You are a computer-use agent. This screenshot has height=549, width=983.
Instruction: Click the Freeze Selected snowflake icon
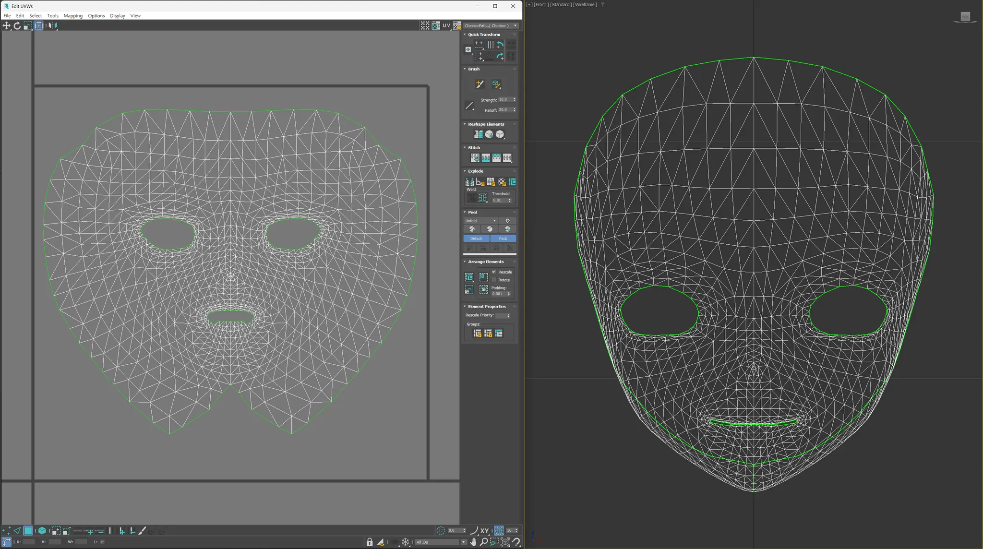406,542
